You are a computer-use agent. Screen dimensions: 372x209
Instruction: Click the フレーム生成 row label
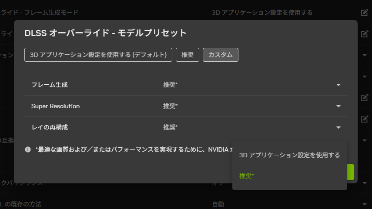click(50, 85)
